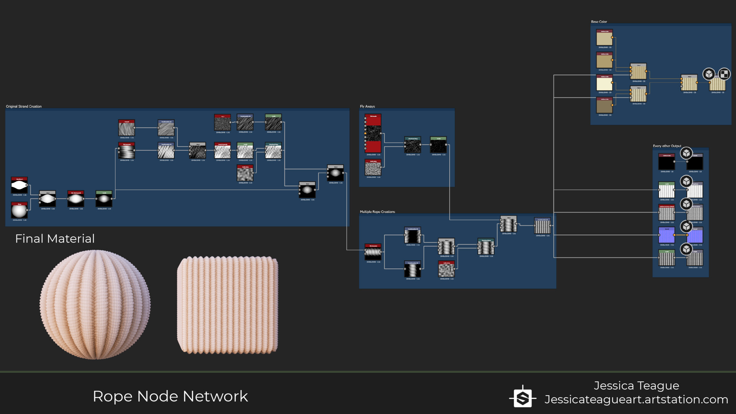Select the cream white uniform color node

(x=605, y=83)
